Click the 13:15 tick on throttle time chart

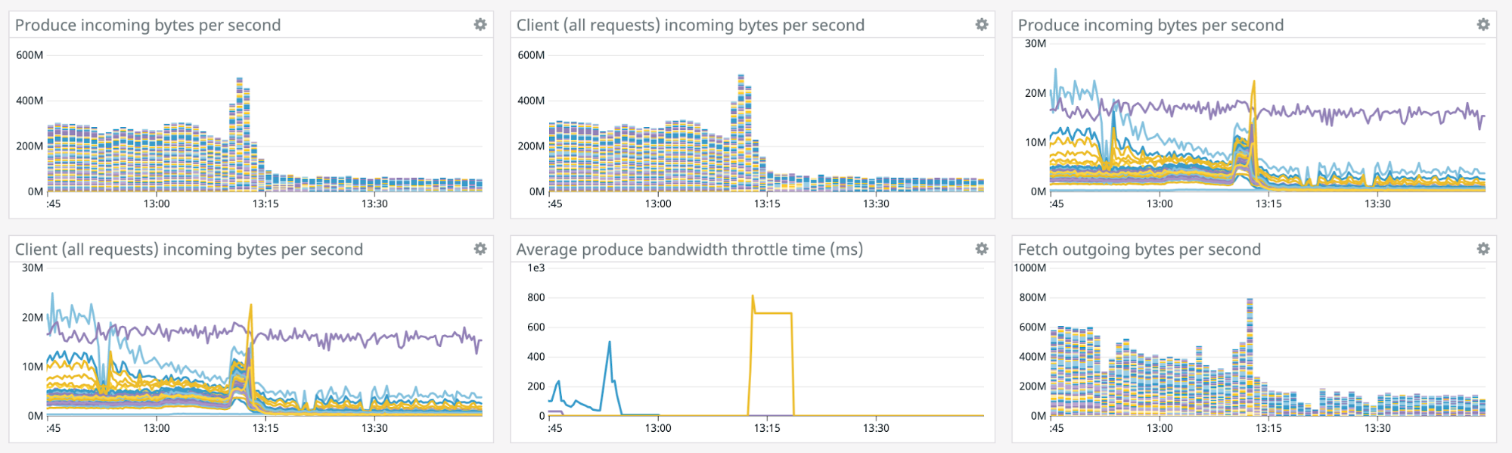(767, 428)
